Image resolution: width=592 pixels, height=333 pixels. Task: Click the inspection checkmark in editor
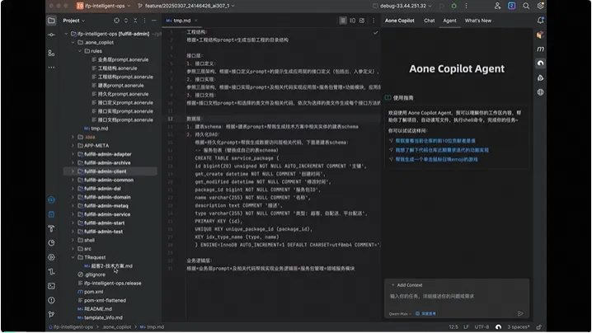[x=375, y=33]
